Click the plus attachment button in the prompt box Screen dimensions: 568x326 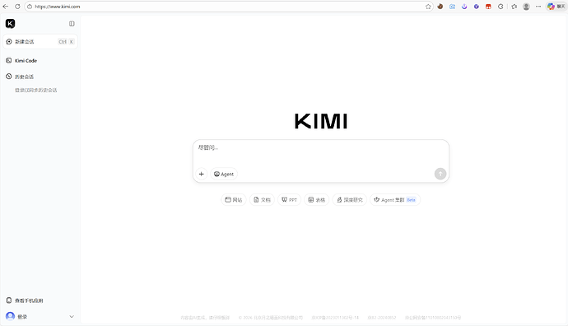(202, 174)
